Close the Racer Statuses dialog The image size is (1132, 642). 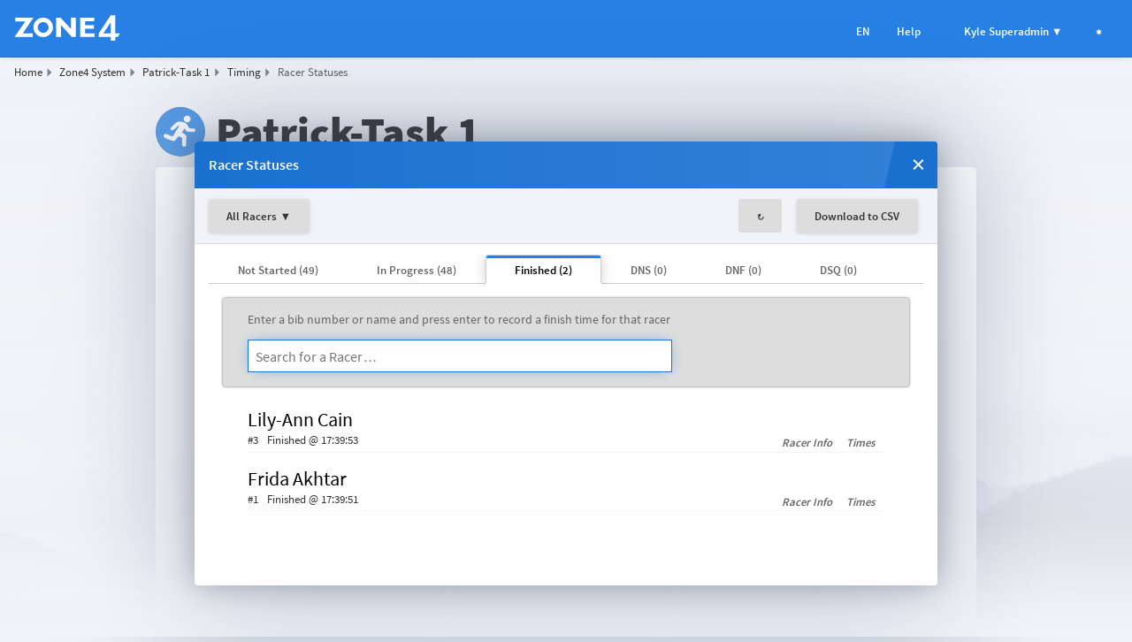click(x=918, y=164)
